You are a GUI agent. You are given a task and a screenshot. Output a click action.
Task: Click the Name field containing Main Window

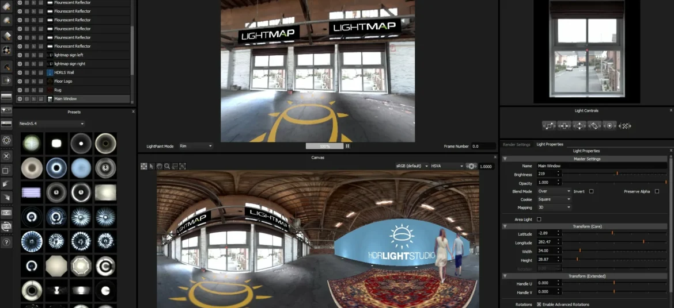pos(602,166)
